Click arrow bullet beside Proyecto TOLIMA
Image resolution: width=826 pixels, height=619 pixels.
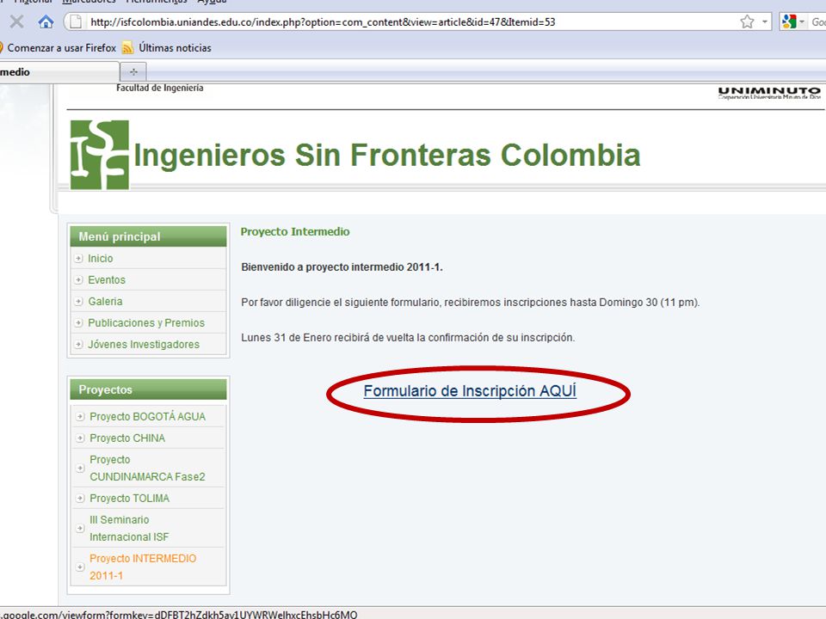[x=80, y=498]
